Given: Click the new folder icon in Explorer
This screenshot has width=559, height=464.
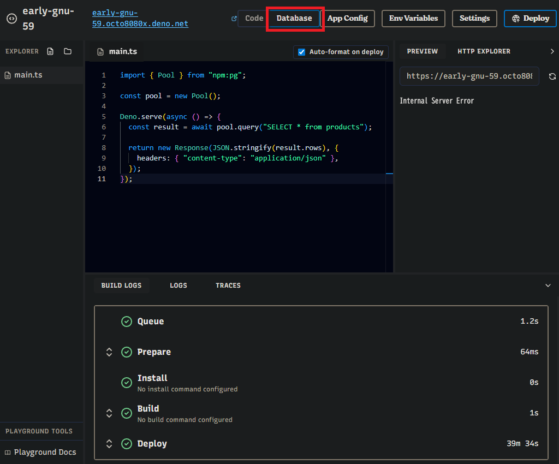Looking at the screenshot, I should tap(68, 51).
